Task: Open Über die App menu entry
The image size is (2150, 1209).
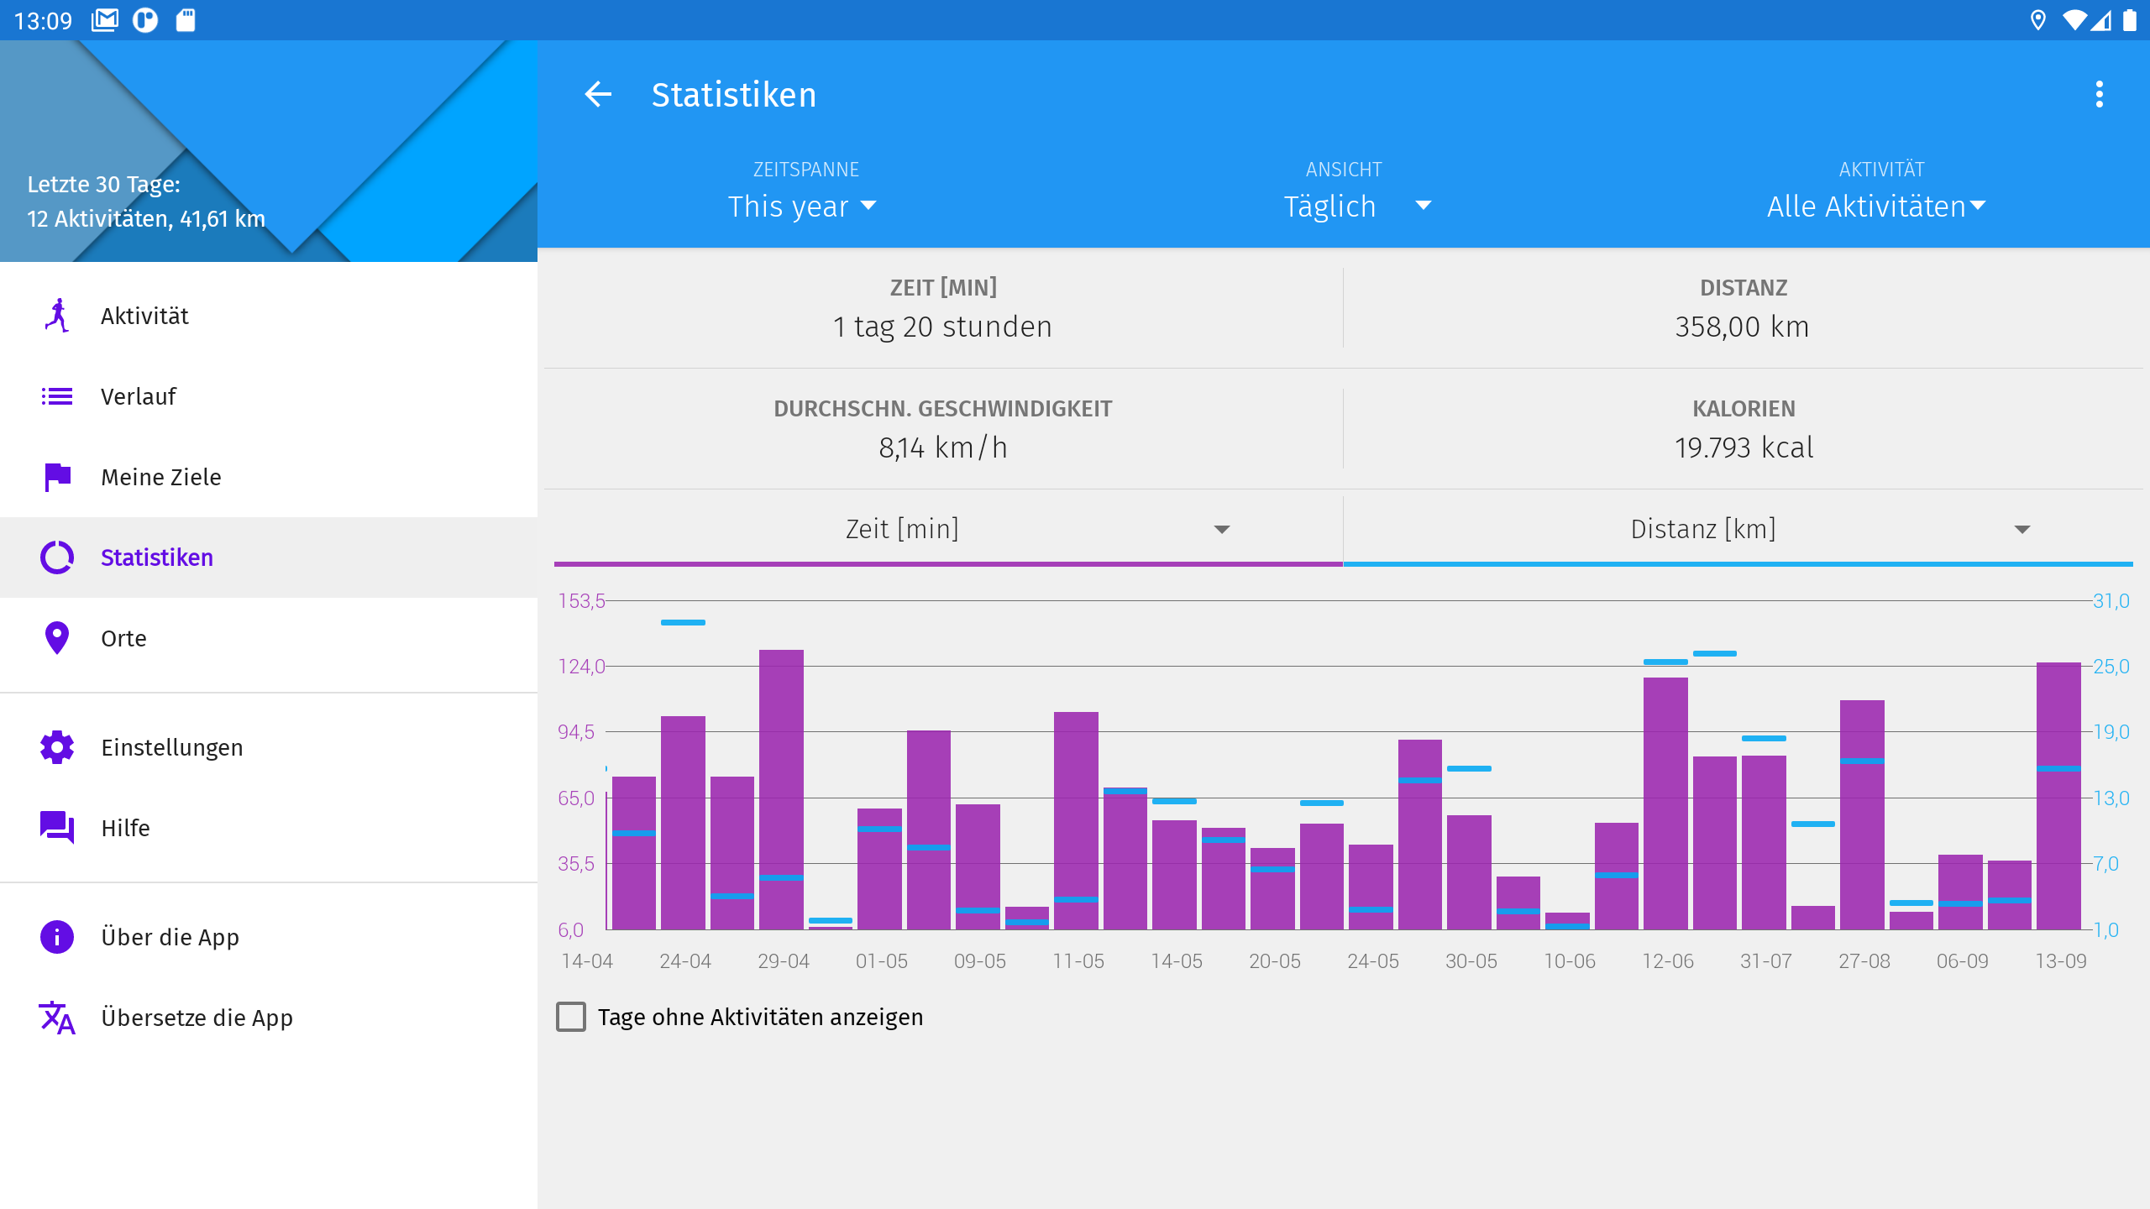Action: point(170,937)
